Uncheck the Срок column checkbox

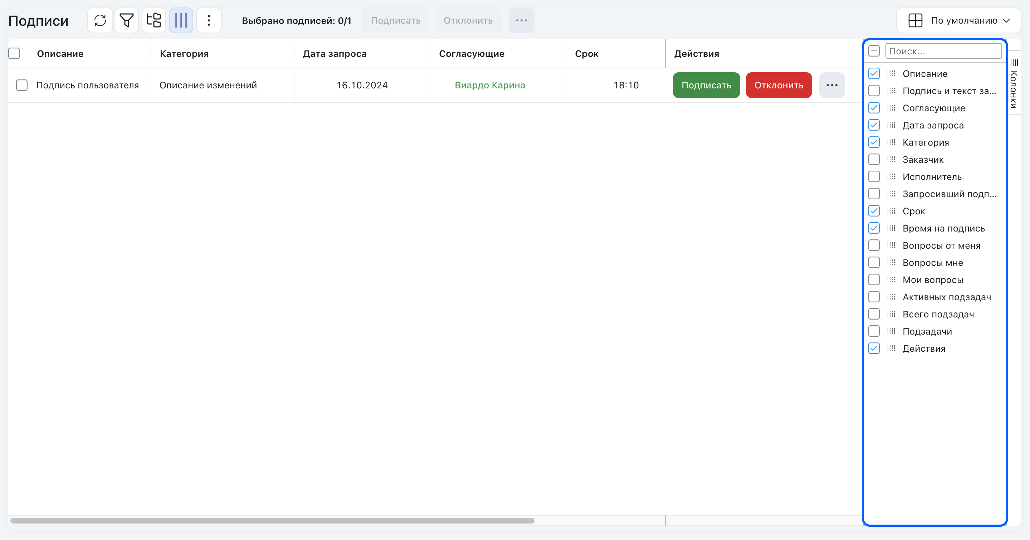click(874, 211)
